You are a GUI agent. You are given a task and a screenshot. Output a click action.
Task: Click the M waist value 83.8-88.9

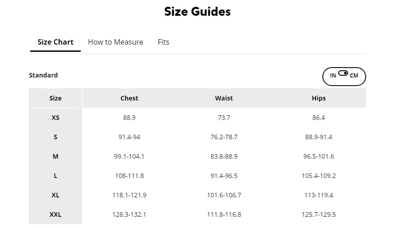(x=224, y=156)
